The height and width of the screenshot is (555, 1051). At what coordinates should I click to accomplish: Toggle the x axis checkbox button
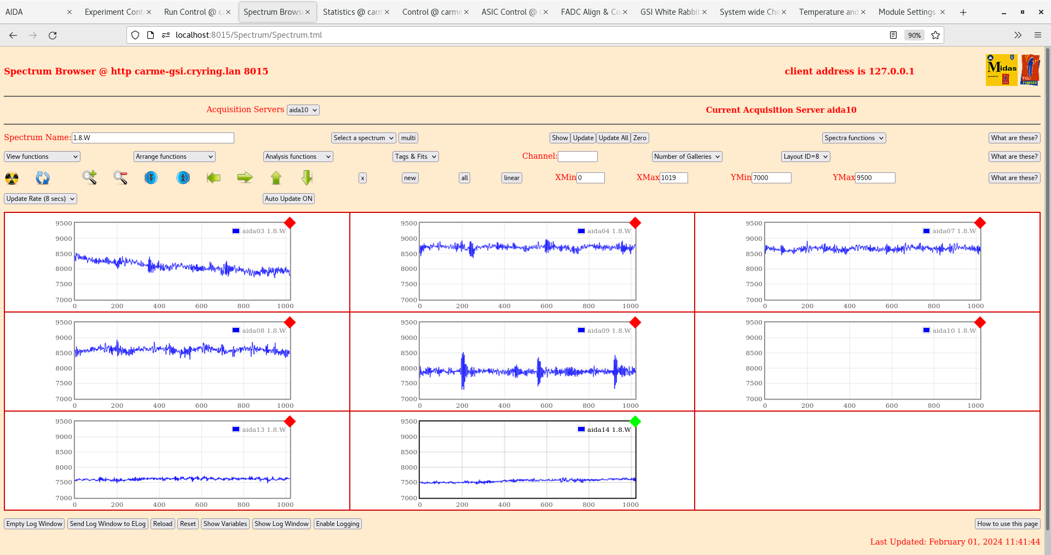362,178
